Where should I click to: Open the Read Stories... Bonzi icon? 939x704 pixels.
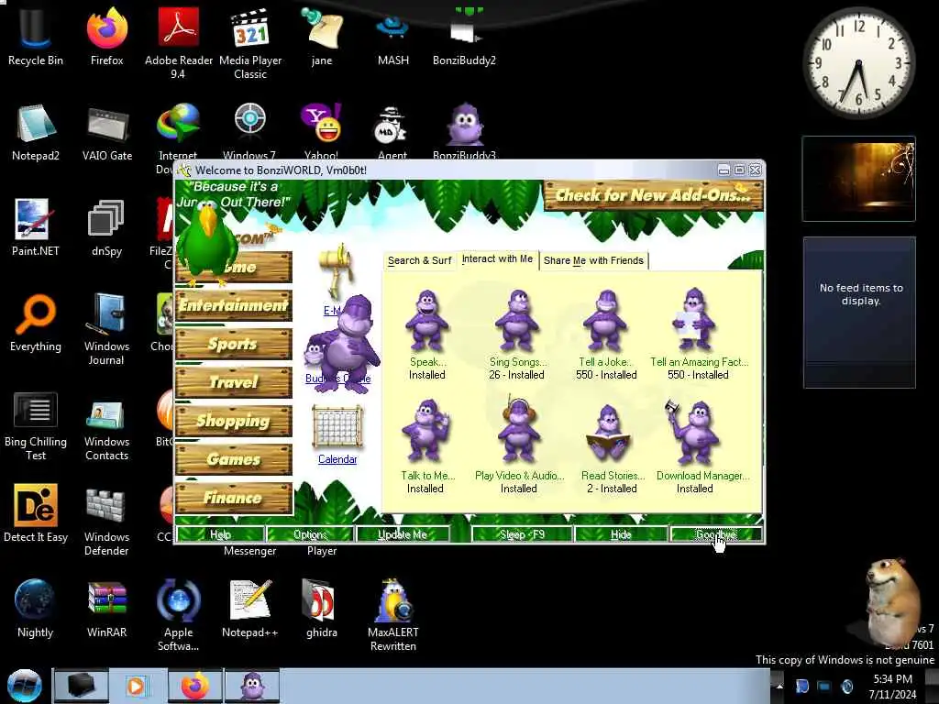point(608,434)
